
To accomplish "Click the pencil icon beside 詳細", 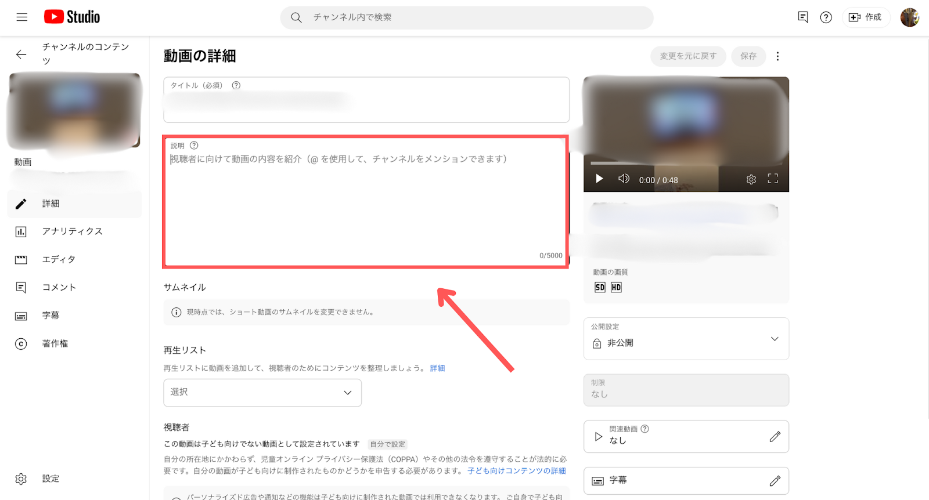I will click(21, 204).
